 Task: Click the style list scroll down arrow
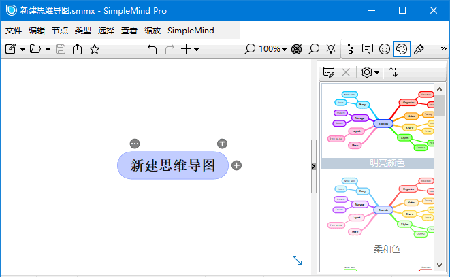[439, 265]
